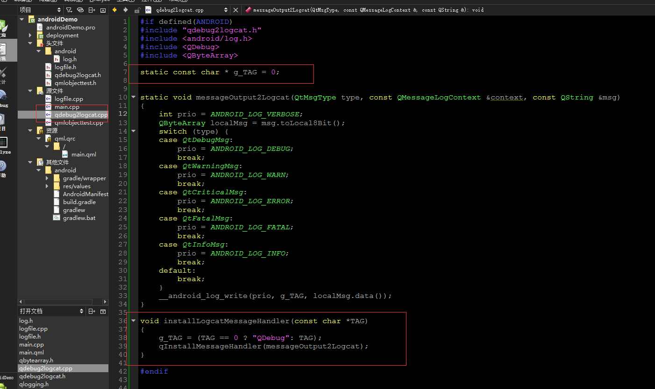Fold installLogcatMessageHandler at line 36

[x=134, y=321]
